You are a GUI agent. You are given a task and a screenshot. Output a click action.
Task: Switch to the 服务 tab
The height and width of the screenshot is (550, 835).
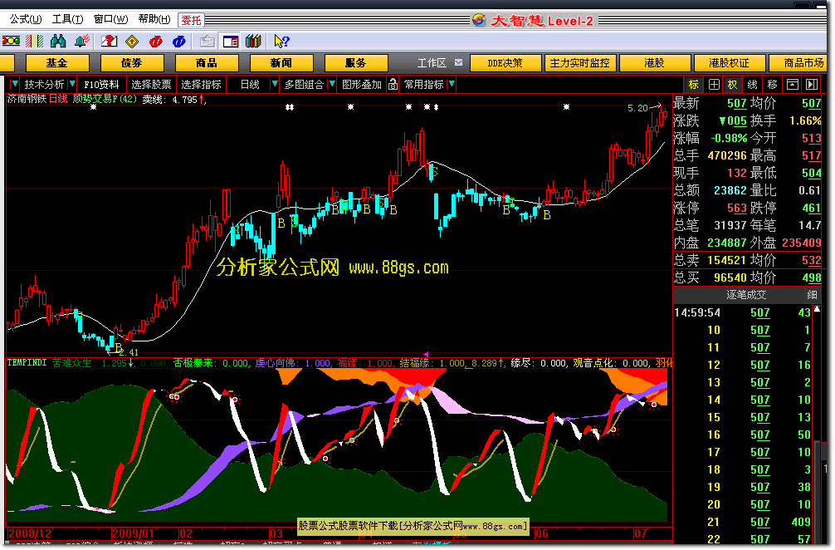pyautogui.click(x=356, y=63)
